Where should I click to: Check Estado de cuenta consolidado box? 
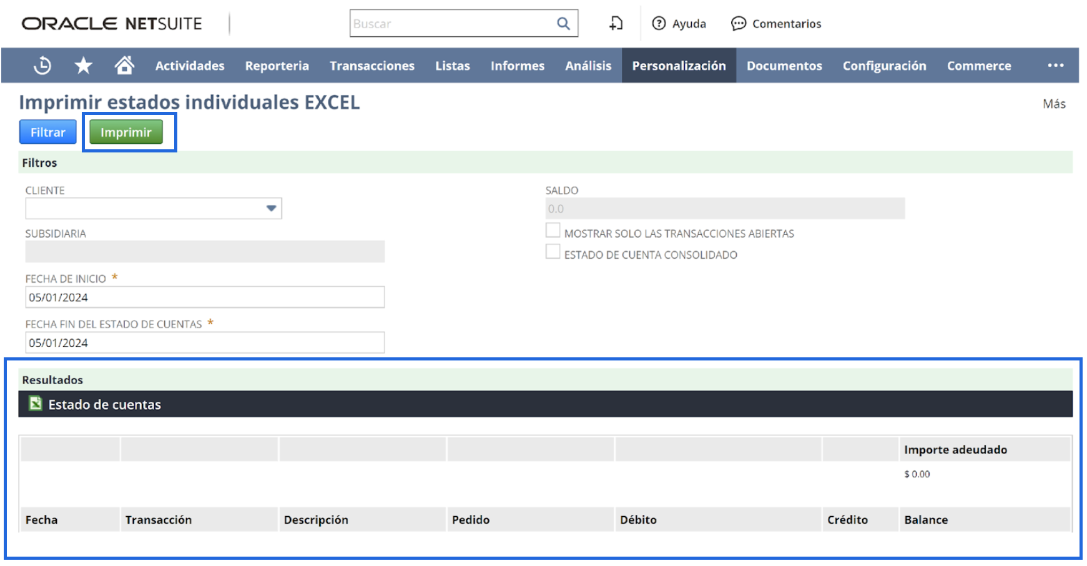pyautogui.click(x=553, y=252)
